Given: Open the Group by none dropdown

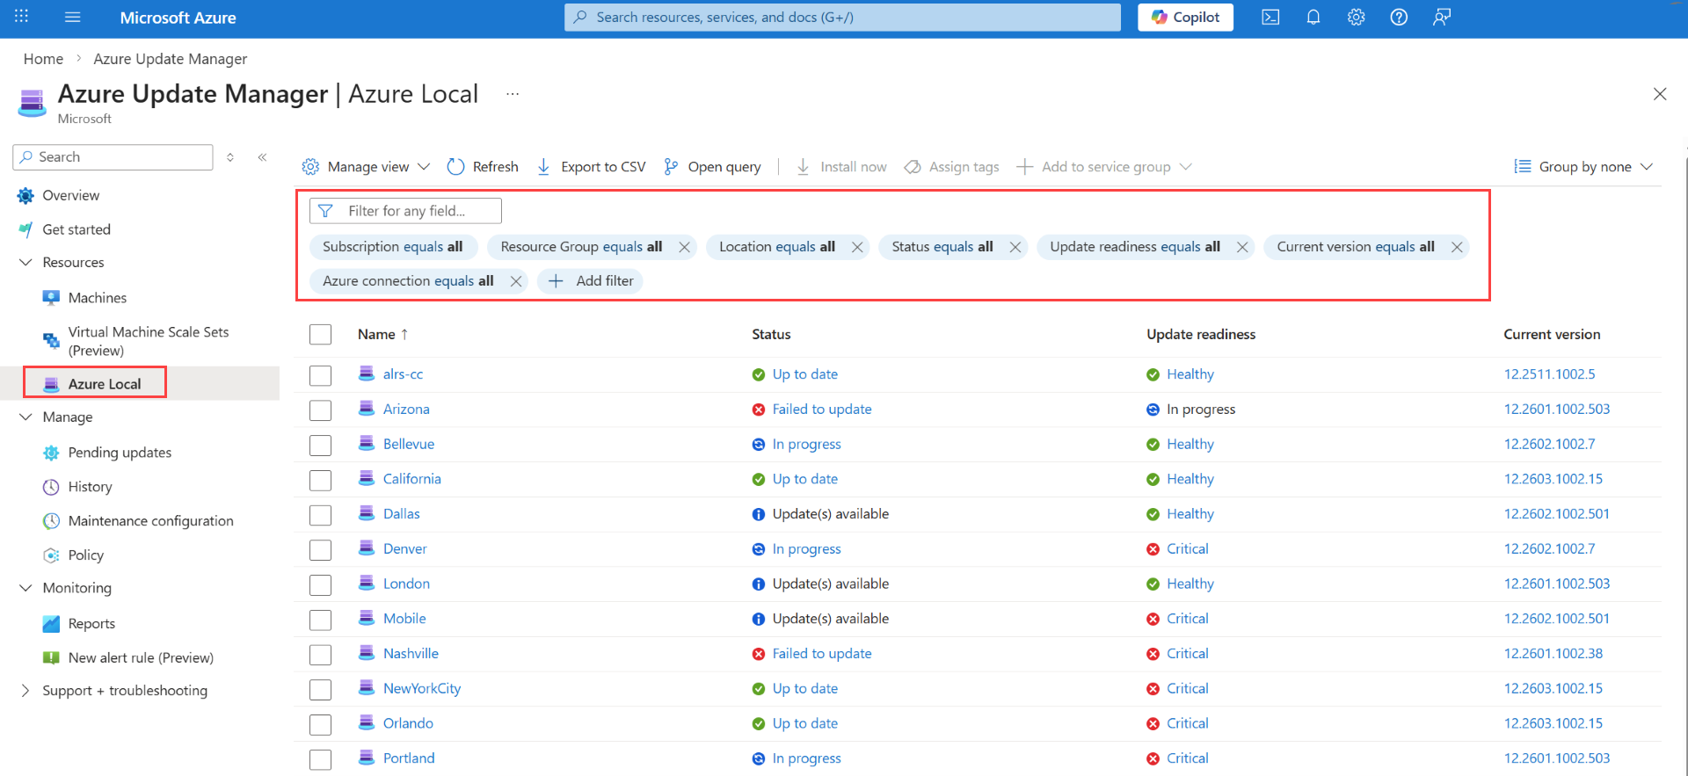Looking at the screenshot, I should pos(1583,167).
